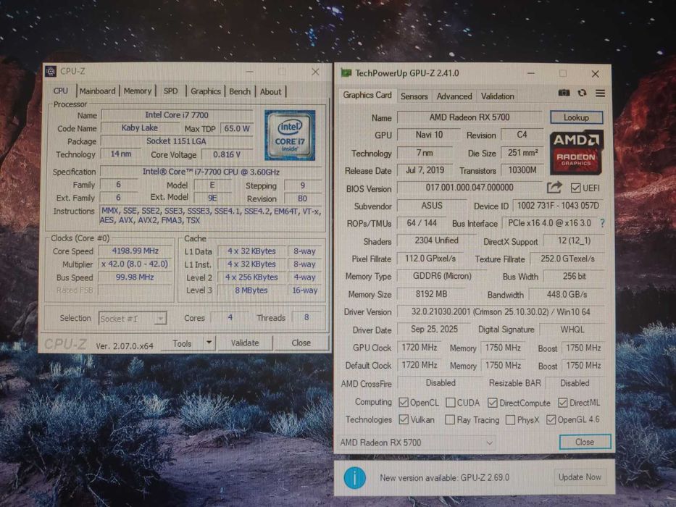
Task: Click the CPU-Z title bar app icon
Action: (x=51, y=72)
